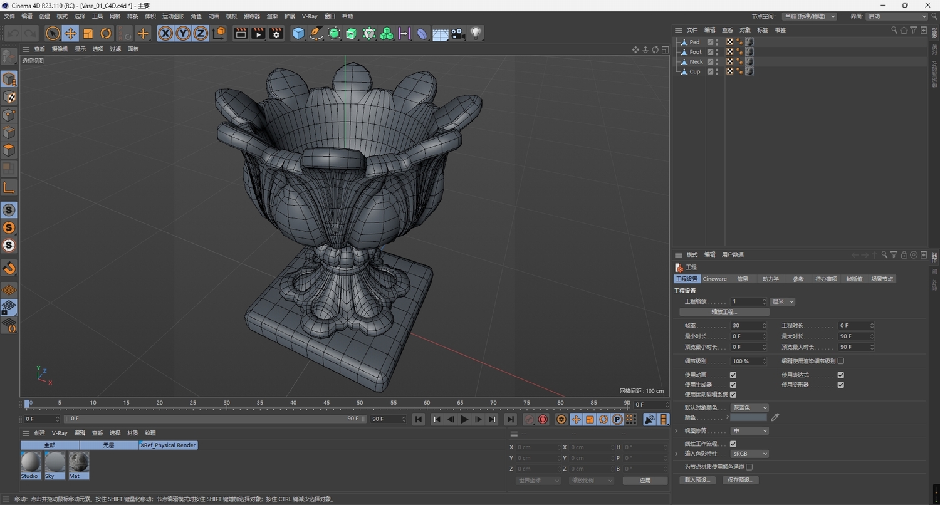
Task: Switch to the 动力学 tab
Action: [770, 279]
